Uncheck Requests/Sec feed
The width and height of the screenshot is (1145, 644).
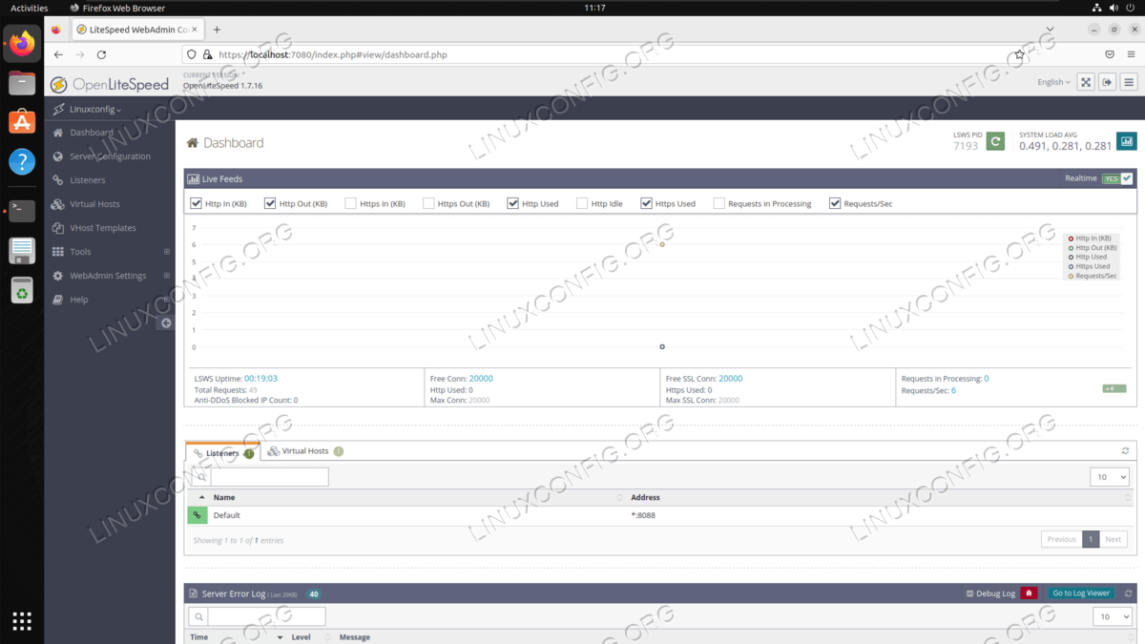point(835,203)
